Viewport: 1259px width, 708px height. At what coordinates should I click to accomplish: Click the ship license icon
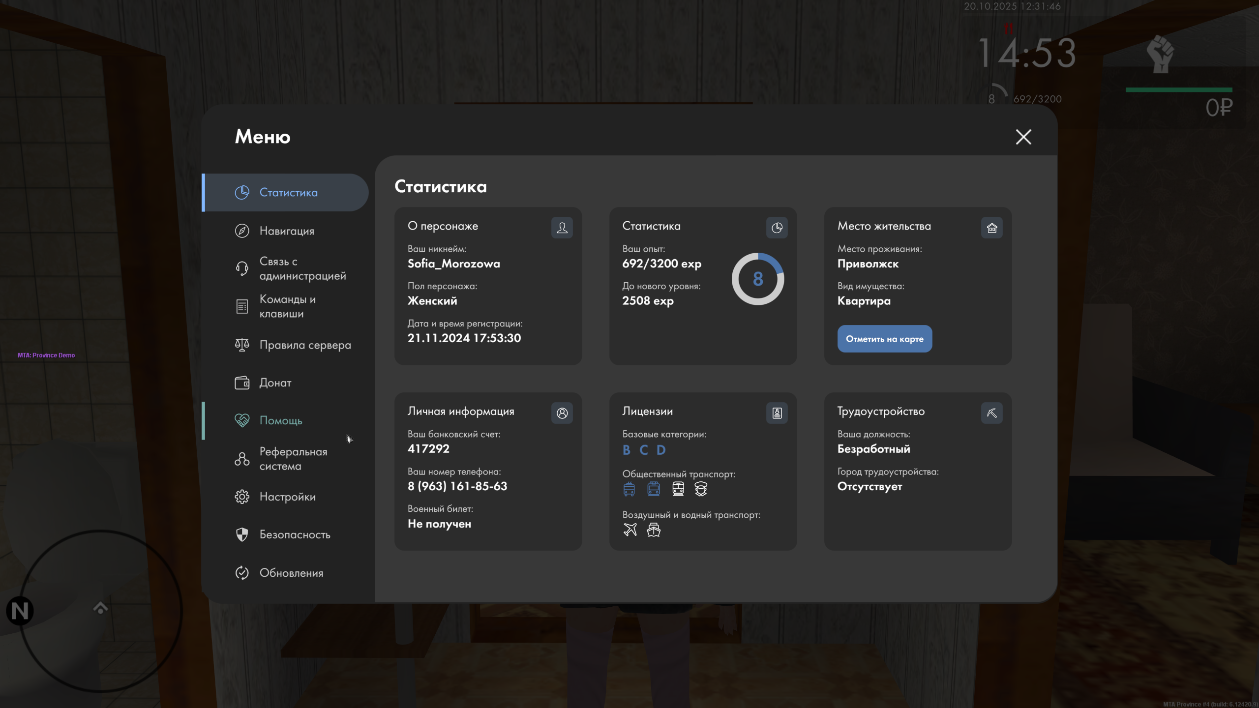(654, 530)
